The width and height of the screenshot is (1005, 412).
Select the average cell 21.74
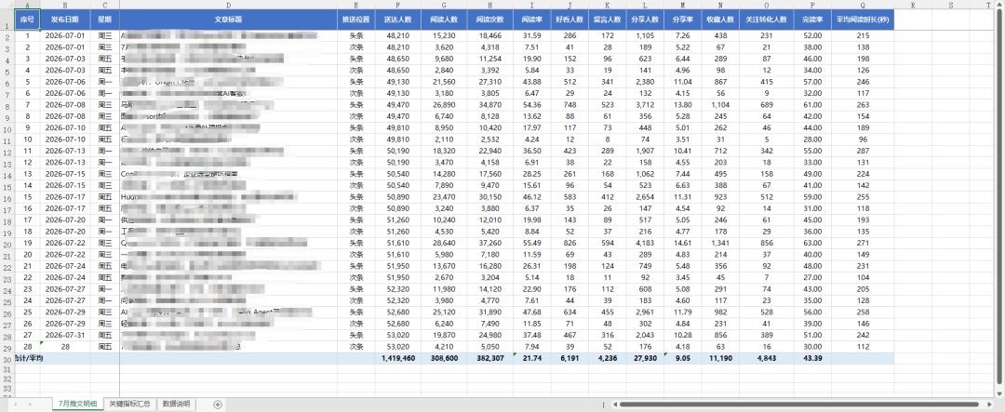click(532, 359)
